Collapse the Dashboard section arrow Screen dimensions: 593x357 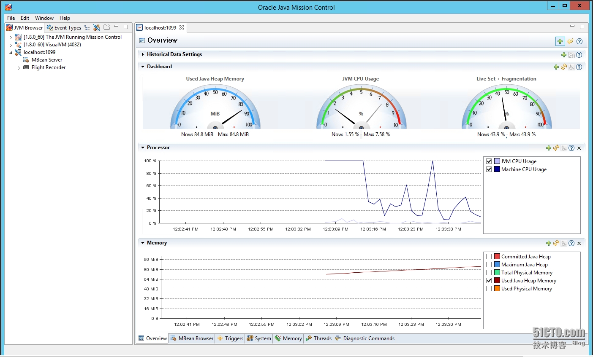[x=143, y=67]
